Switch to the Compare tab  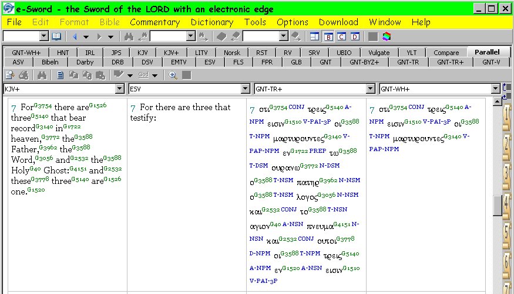(446, 53)
